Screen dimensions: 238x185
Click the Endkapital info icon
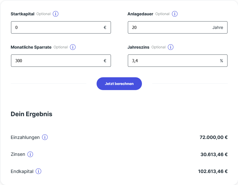coord(38,171)
